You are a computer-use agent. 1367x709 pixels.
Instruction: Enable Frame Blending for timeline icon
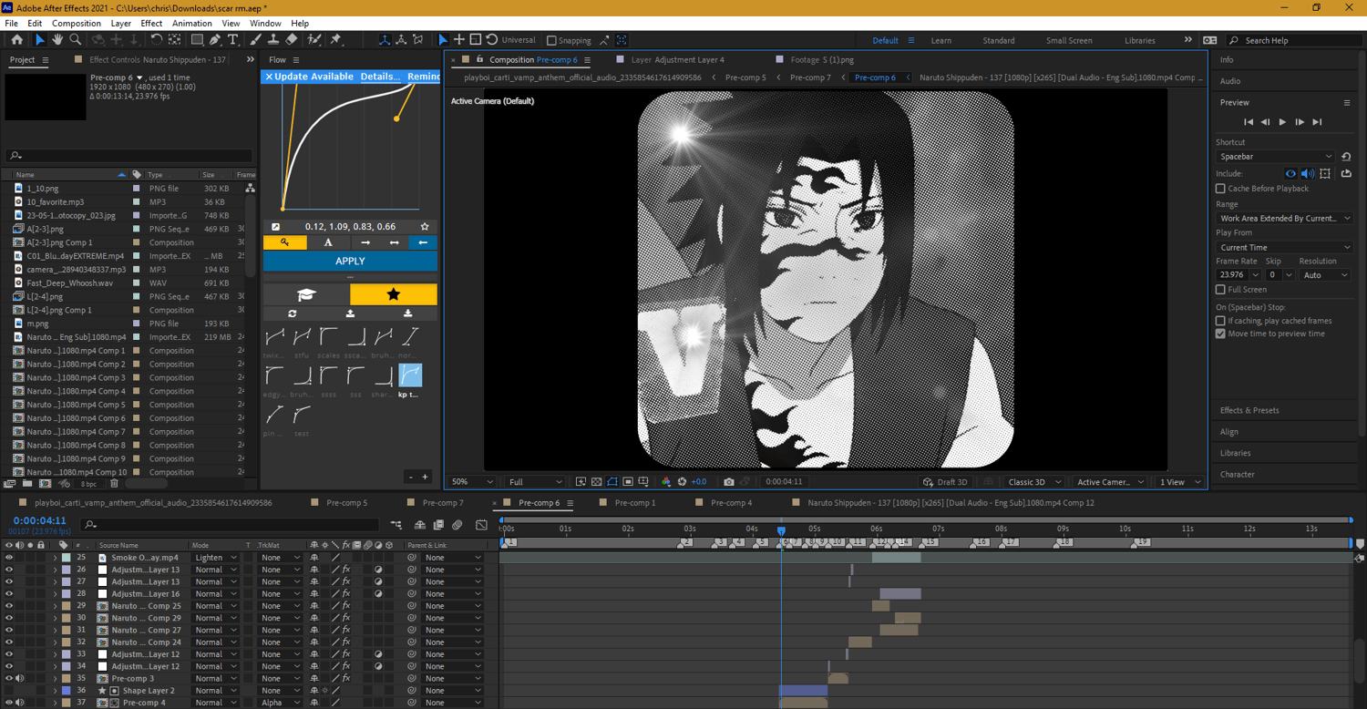(x=438, y=525)
